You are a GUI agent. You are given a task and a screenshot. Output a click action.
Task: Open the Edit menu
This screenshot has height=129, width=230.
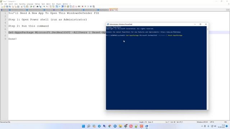point(6,4)
